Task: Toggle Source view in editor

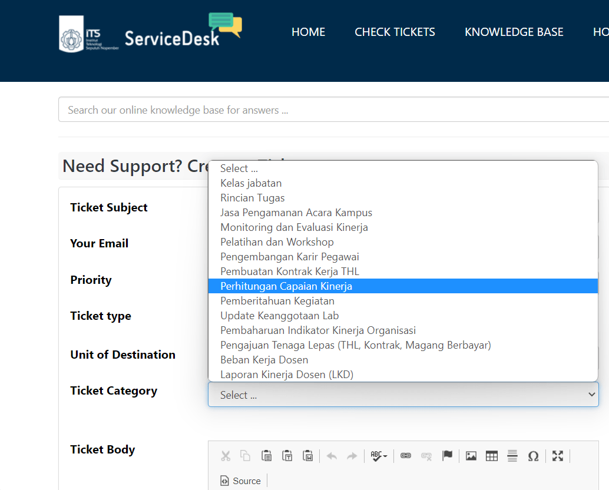Action: click(x=240, y=481)
